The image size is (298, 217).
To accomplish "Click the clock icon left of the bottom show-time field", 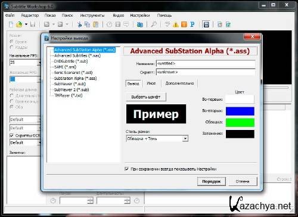I will pos(53,201).
